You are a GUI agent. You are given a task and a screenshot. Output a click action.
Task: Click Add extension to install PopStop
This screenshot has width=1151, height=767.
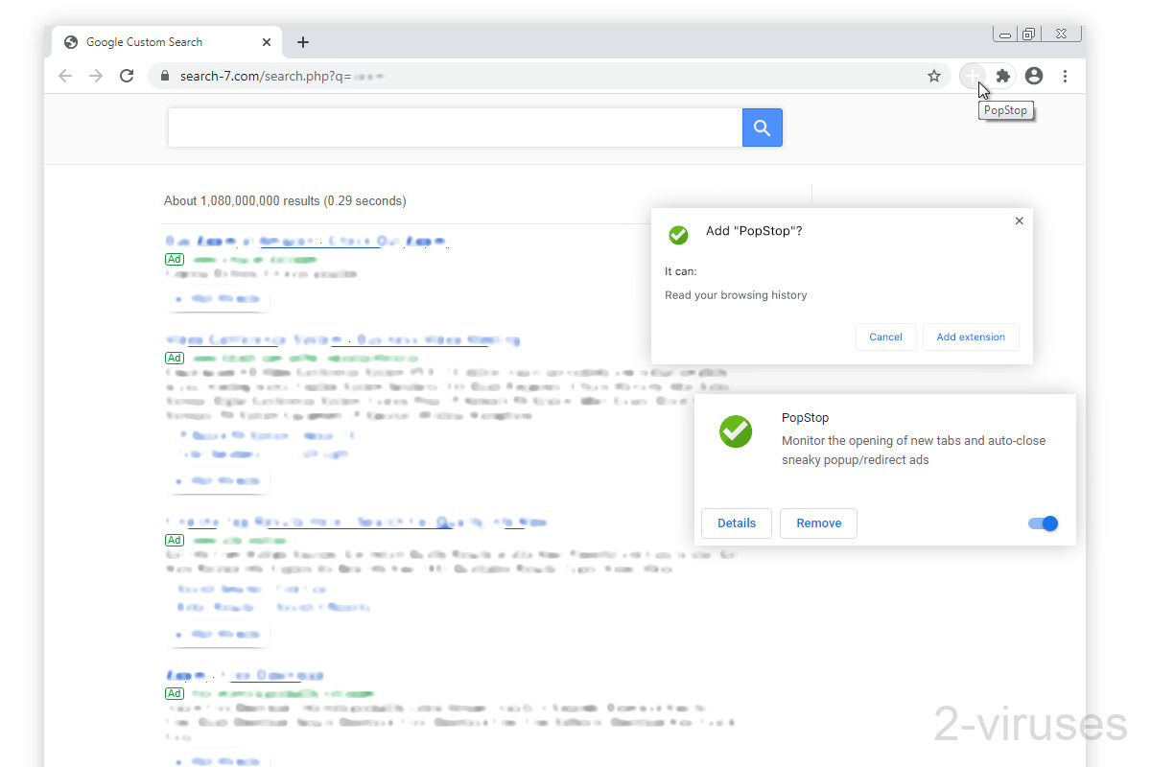point(971,337)
